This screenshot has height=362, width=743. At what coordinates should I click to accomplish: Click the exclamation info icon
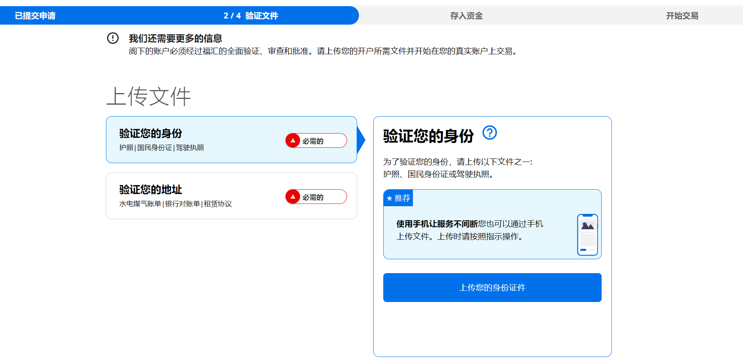113,38
